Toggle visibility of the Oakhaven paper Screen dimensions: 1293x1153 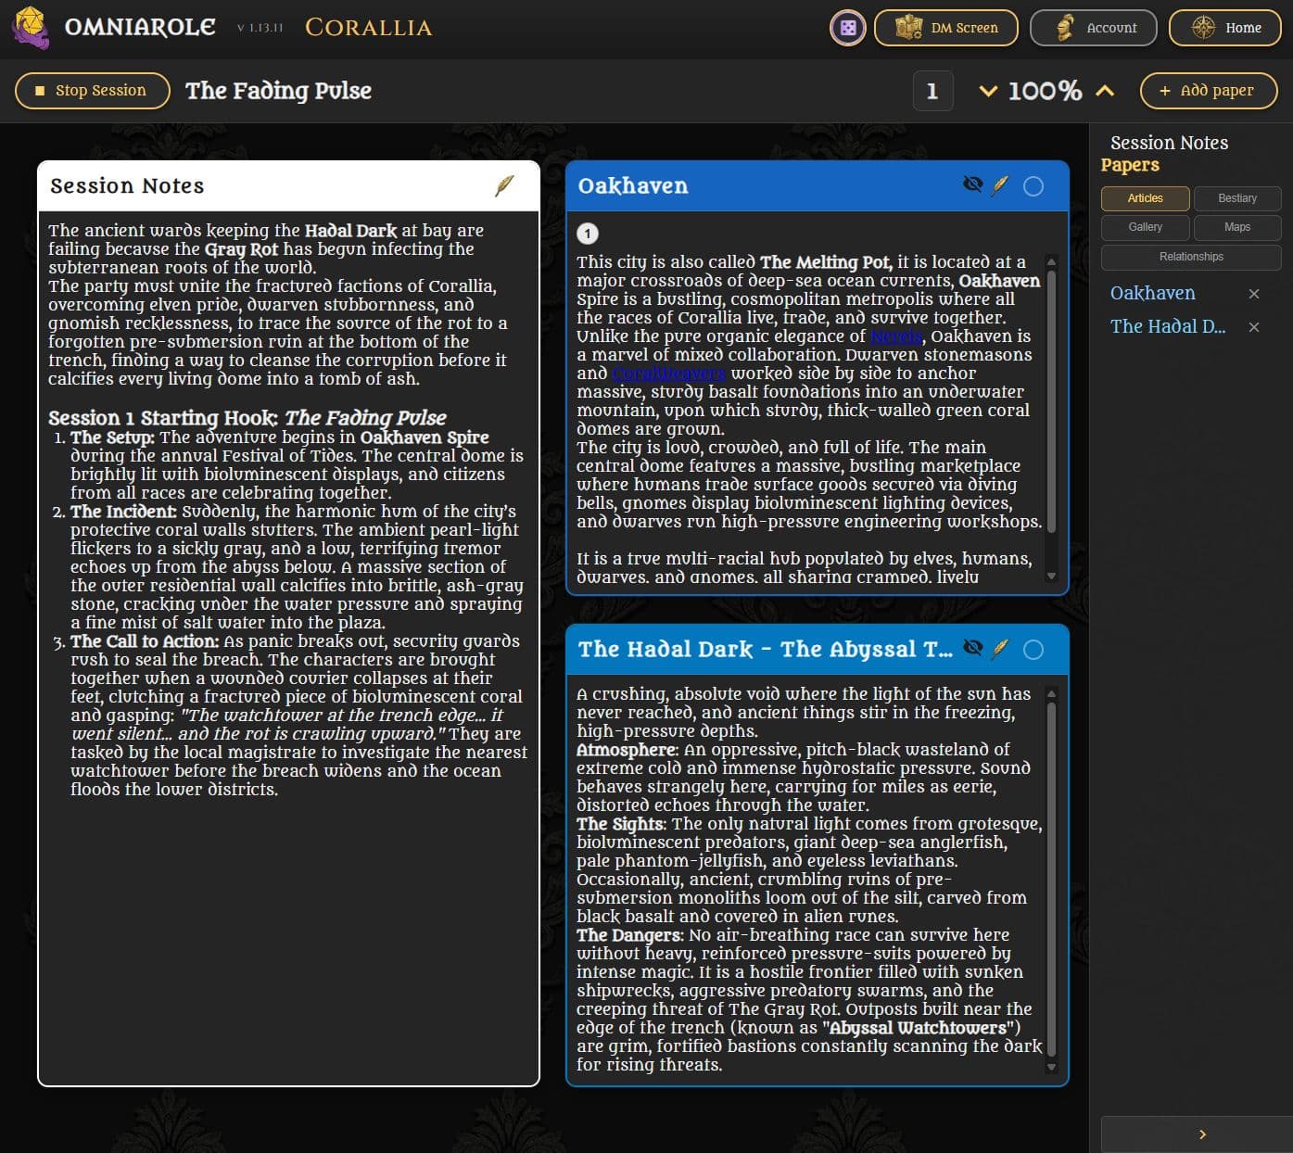pos(972,184)
